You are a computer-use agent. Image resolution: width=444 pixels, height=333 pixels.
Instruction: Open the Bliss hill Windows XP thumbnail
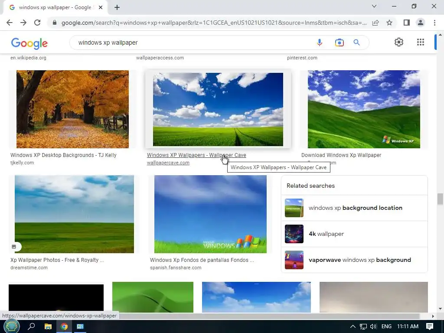tap(364, 109)
